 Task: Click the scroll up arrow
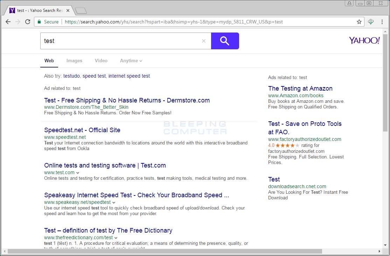385,31
